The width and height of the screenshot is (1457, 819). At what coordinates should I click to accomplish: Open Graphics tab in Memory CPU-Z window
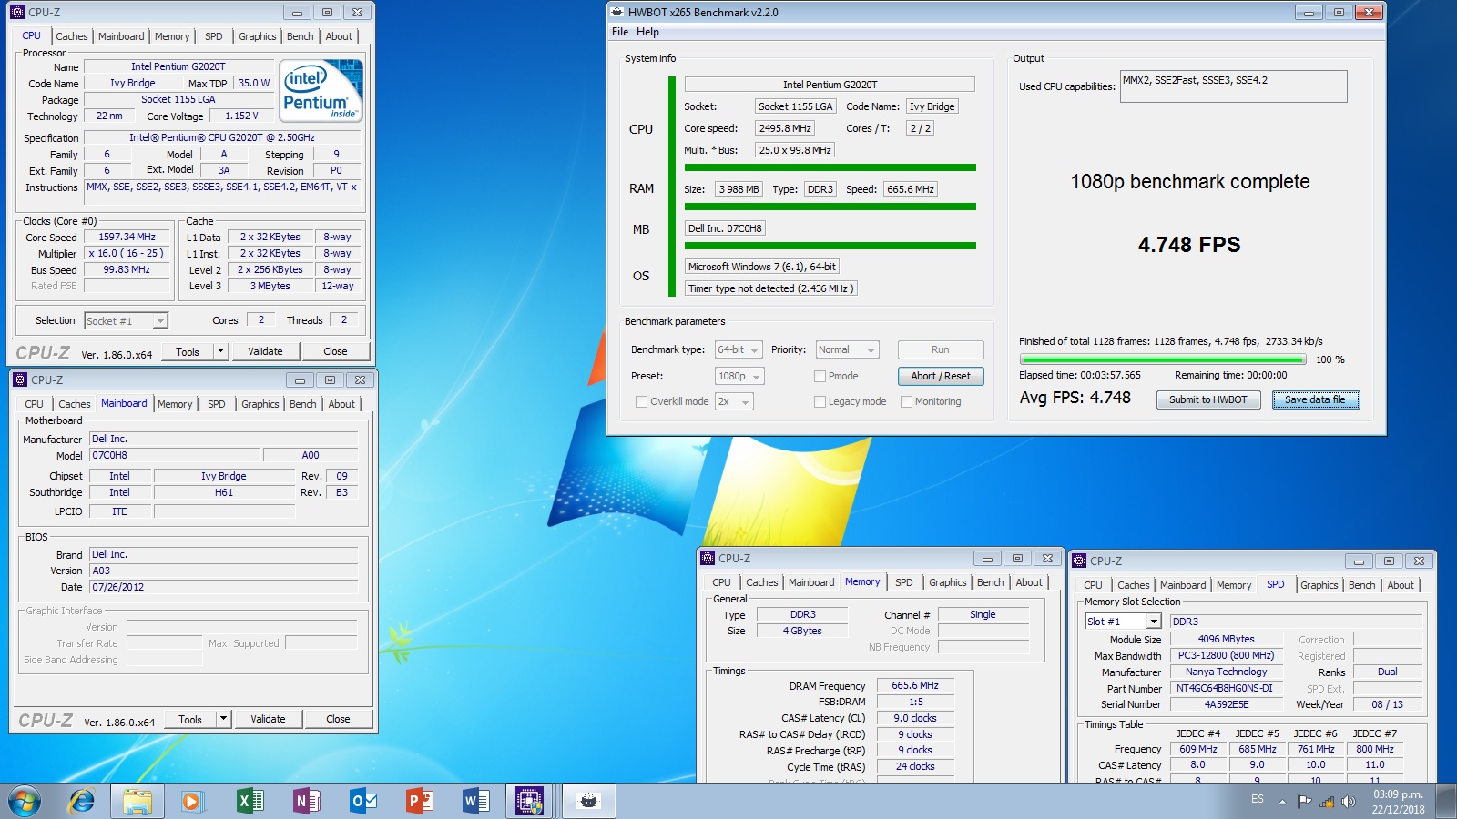coord(947,582)
